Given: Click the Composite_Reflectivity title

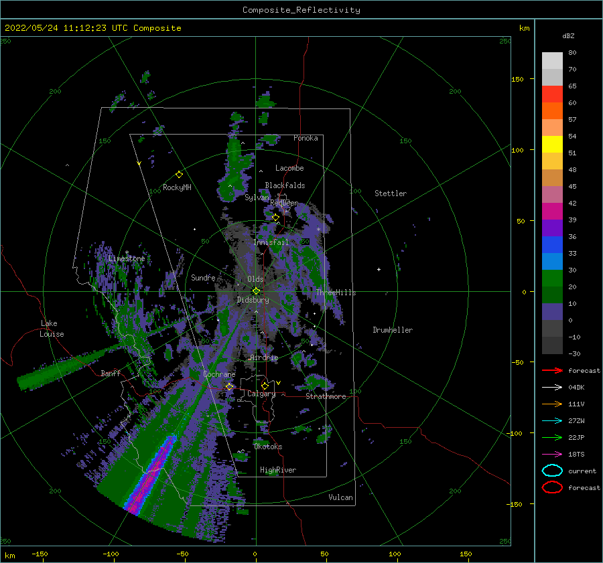Looking at the screenshot, I should click(x=301, y=10).
